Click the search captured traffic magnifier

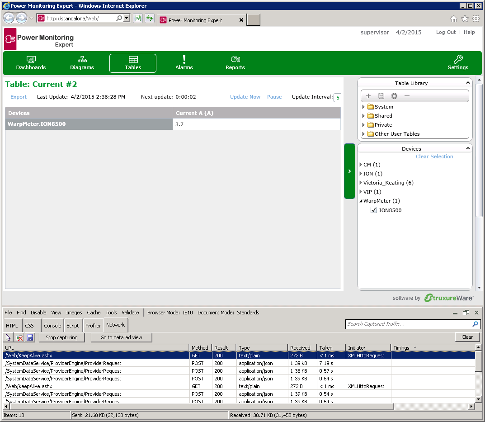(475, 324)
